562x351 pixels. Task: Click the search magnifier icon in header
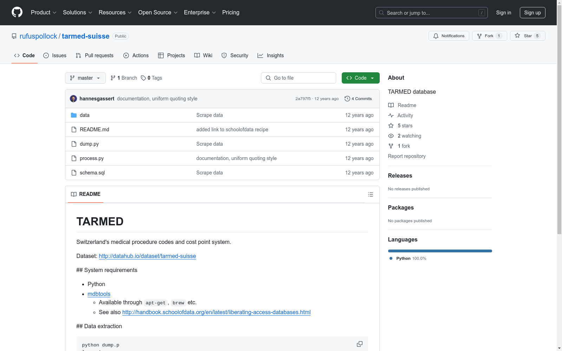(381, 13)
